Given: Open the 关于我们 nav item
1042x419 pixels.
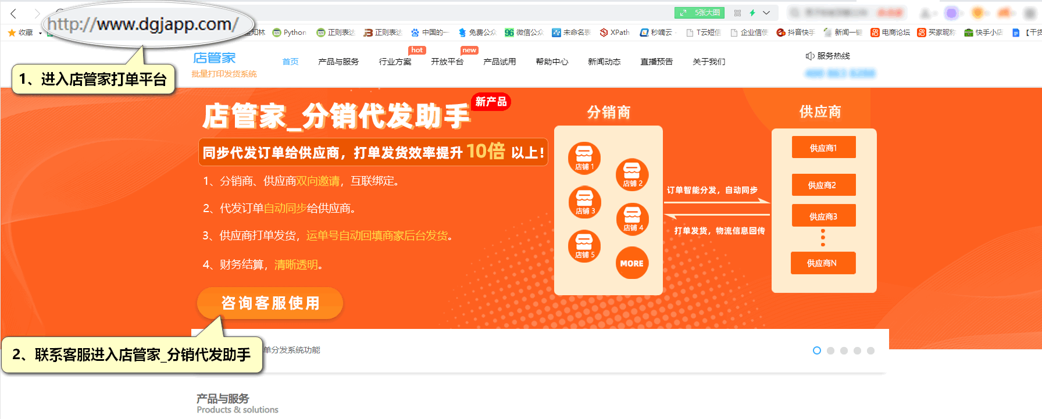Looking at the screenshot, I should tap(709, 62).
